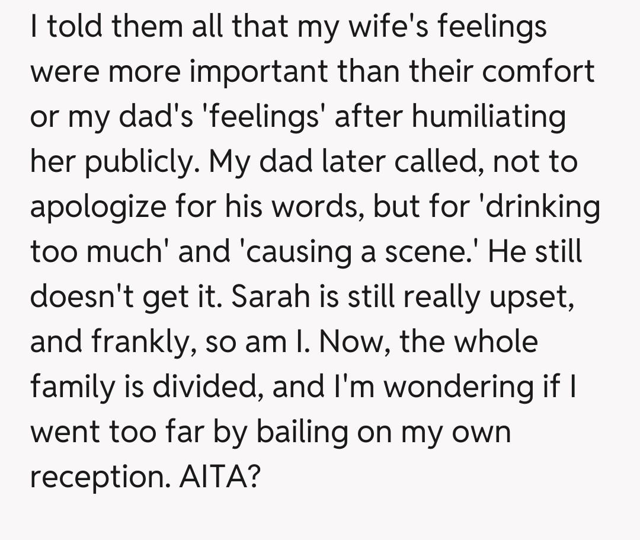Click the word 'apologize' in the paragraph

[x=89, y=207]
